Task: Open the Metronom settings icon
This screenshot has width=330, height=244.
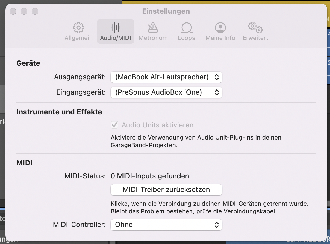Action: click(153, 28)
